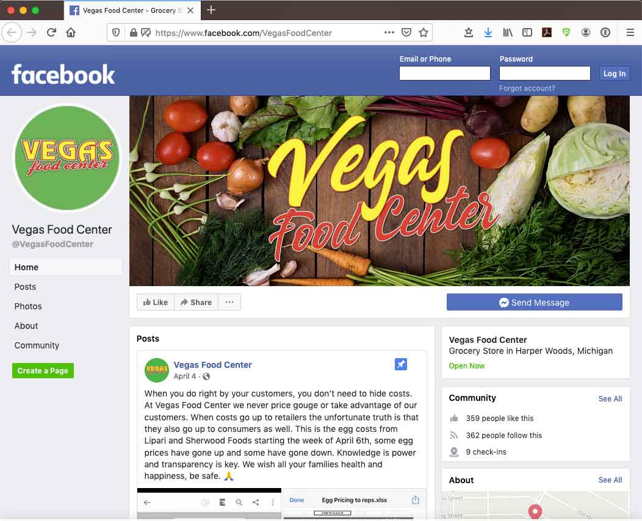Open the Firefox hamburger menu
The width and height of the screenshot is (642, 521).
[630, 32]
